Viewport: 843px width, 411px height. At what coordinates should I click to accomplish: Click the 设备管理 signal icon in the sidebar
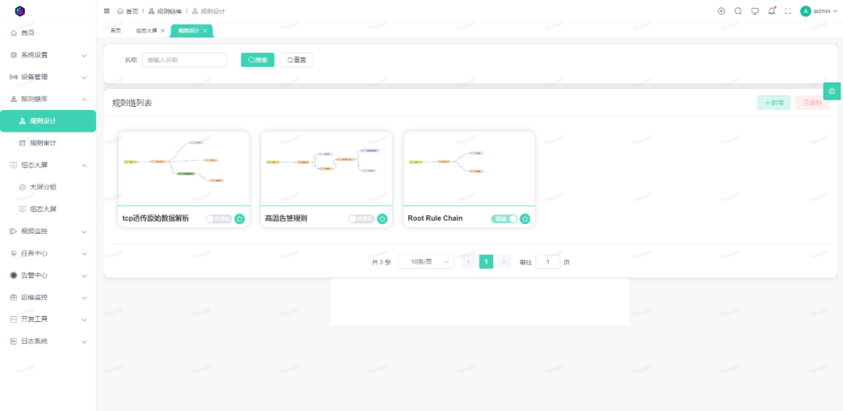click(14, 77)
